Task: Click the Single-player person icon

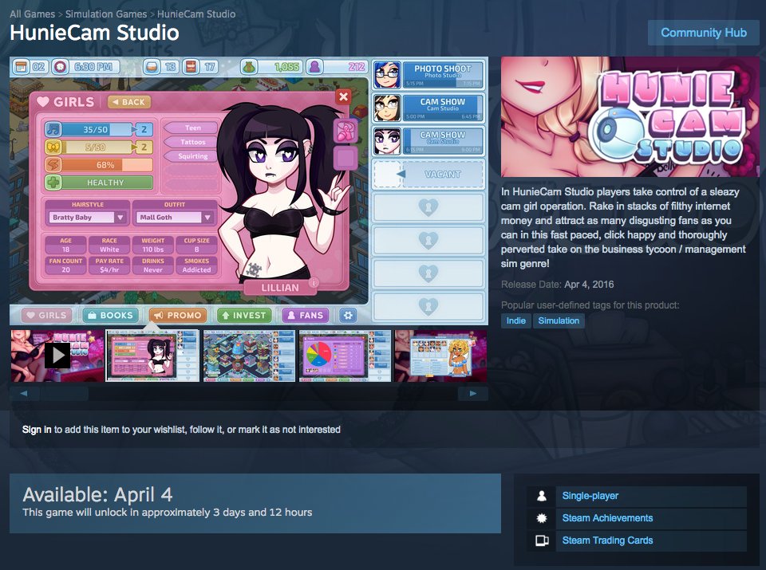Action: tap(541, 496)
